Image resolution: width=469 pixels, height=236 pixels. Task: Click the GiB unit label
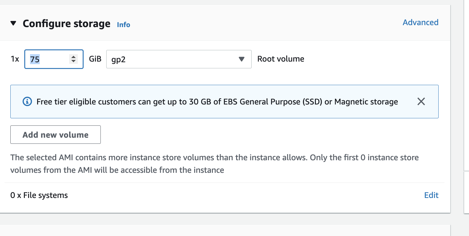click(95, 59)
